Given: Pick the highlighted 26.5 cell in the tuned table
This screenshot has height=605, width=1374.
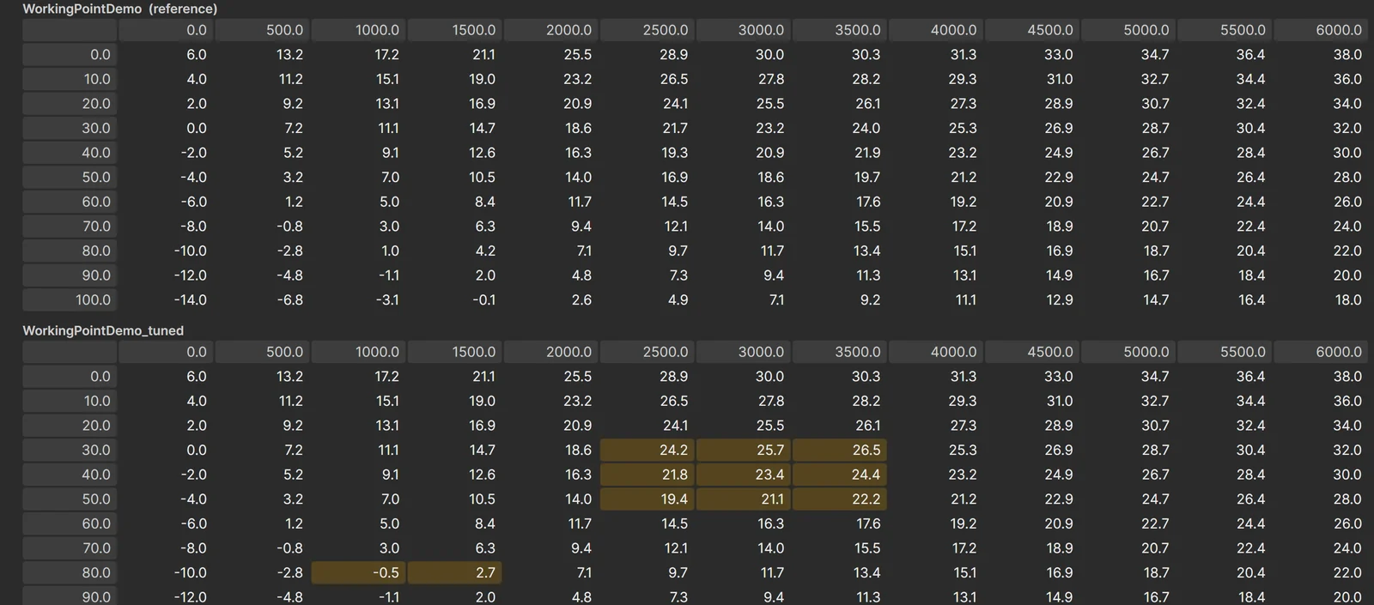Looking at the screenshot, I should 840,450.
